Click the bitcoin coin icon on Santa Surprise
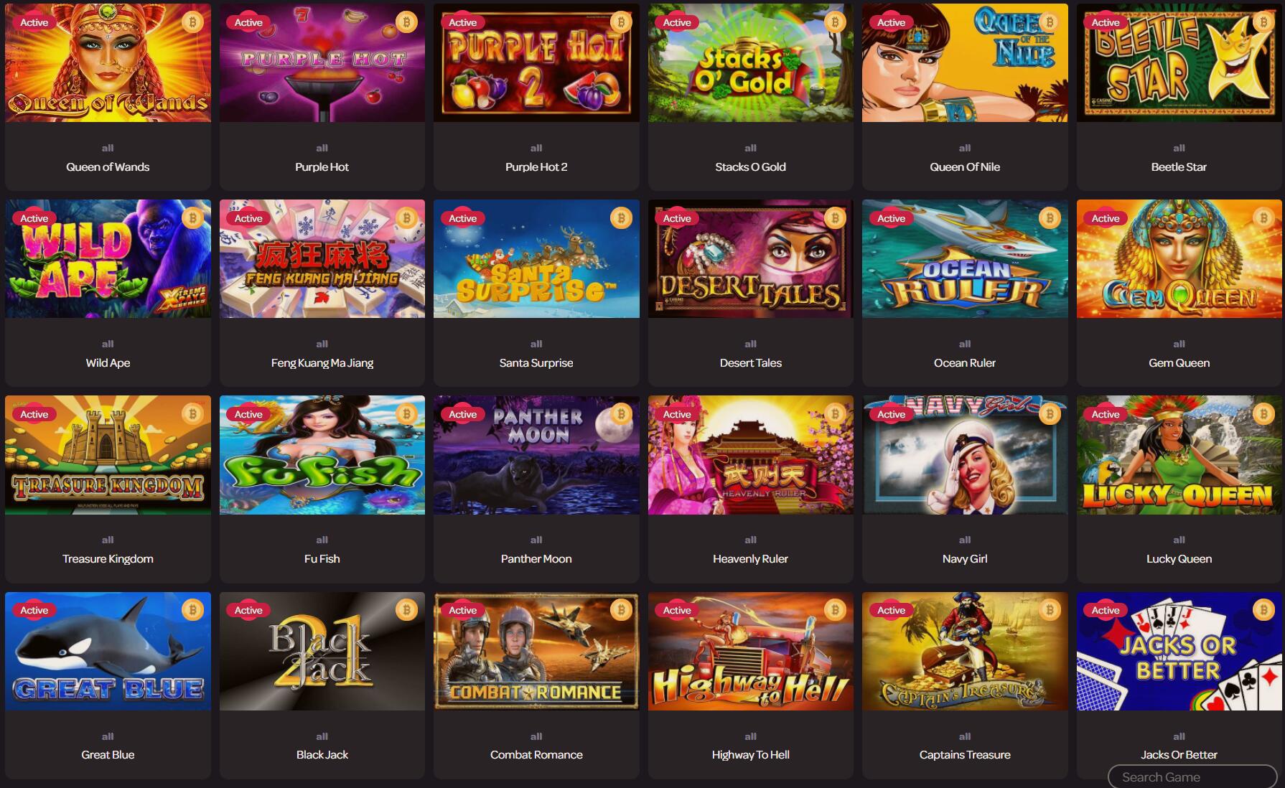The width and height of the screenshot is (1285, 788). (621, 218)
